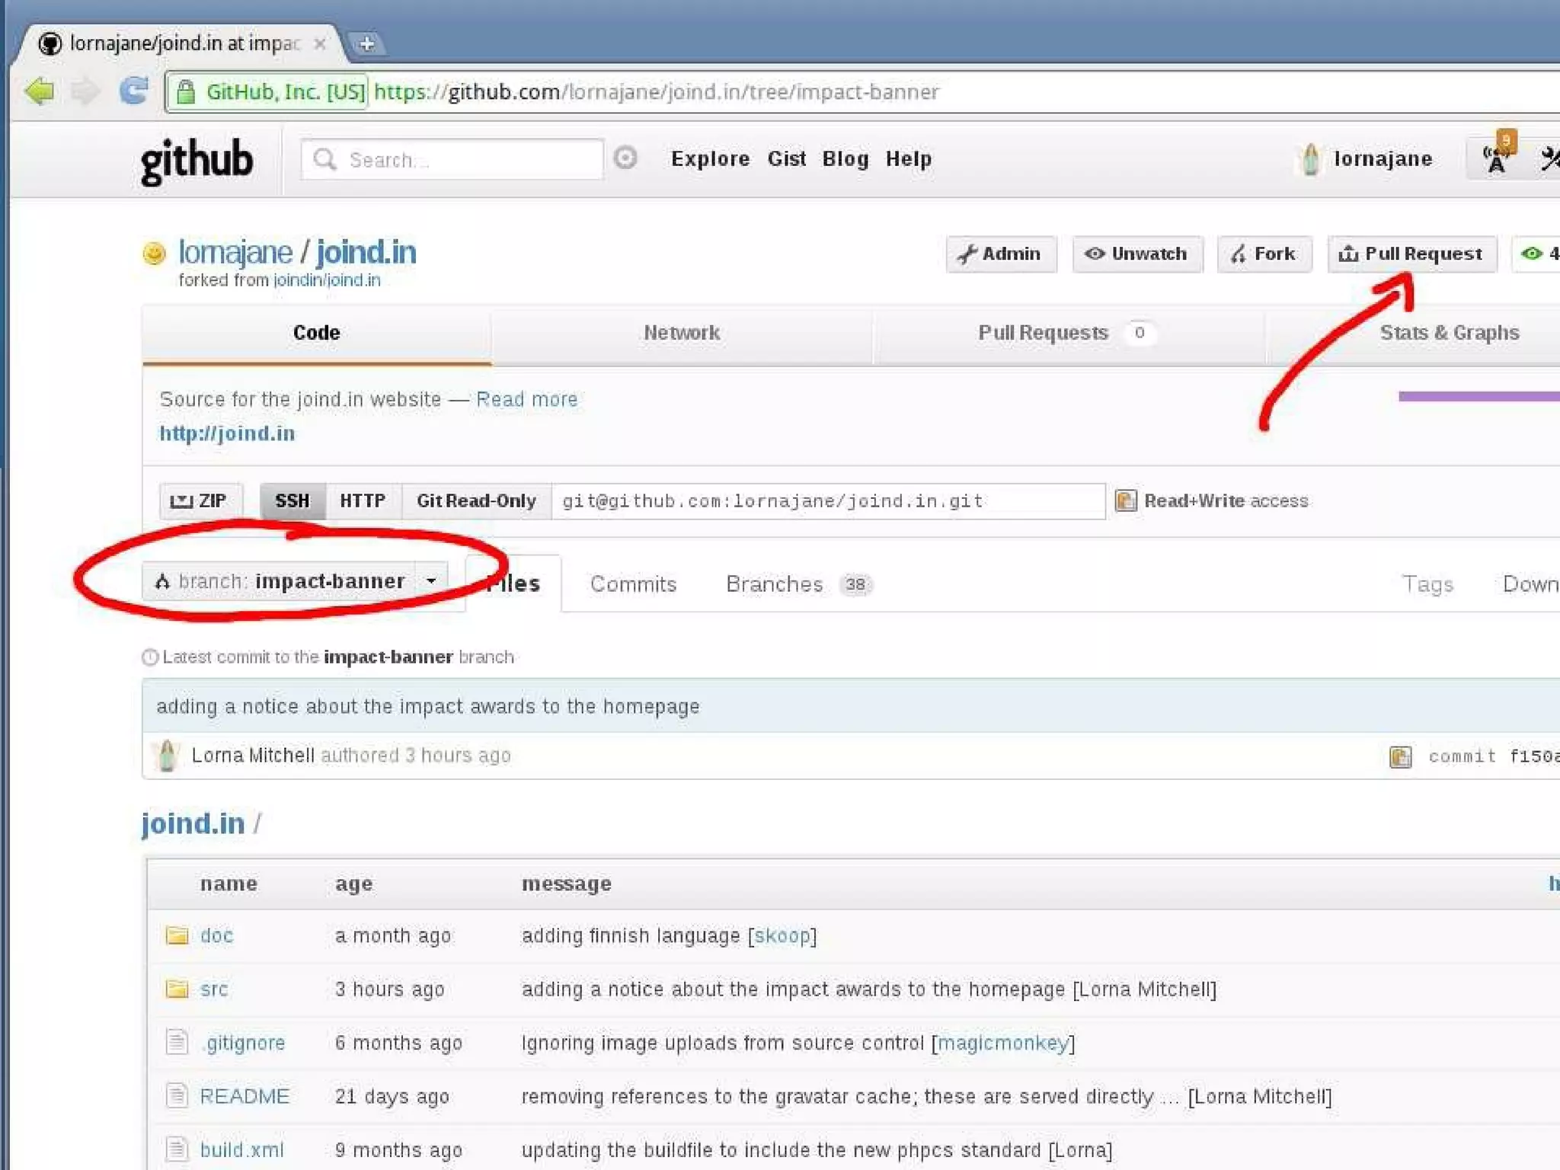Viewport: 1560px width, 1170px height.
Task: Open the src folder icon
Action: pos(177,989)
